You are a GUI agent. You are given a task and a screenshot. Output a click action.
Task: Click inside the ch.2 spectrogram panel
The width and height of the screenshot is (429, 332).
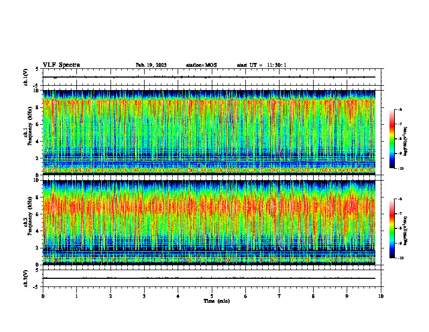click(209, 222)
